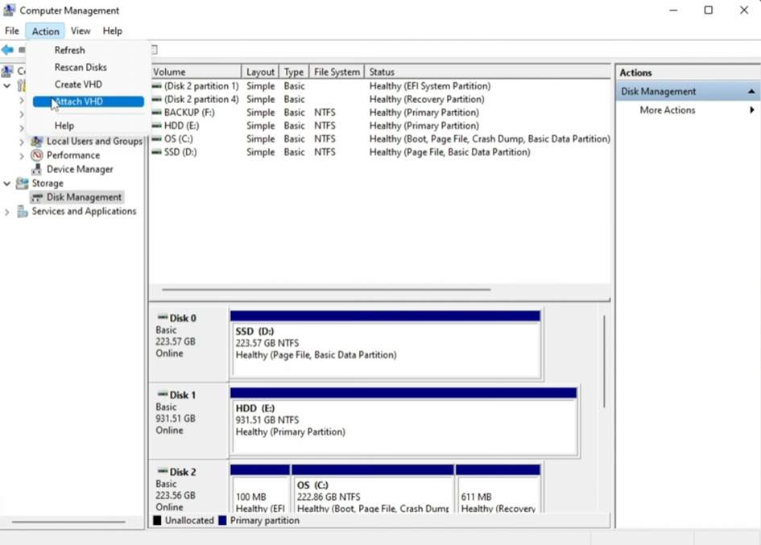Choose Rescan Disks menu entry
The image size is (761, 545).
[x=81, y=68]
